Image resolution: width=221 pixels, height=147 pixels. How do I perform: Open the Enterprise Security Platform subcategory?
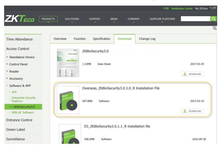pyautogui.click(x=24, y=99)
